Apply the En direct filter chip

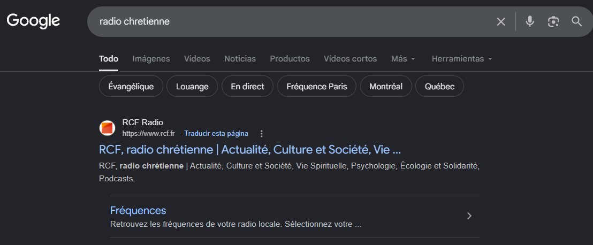(247, 86)
